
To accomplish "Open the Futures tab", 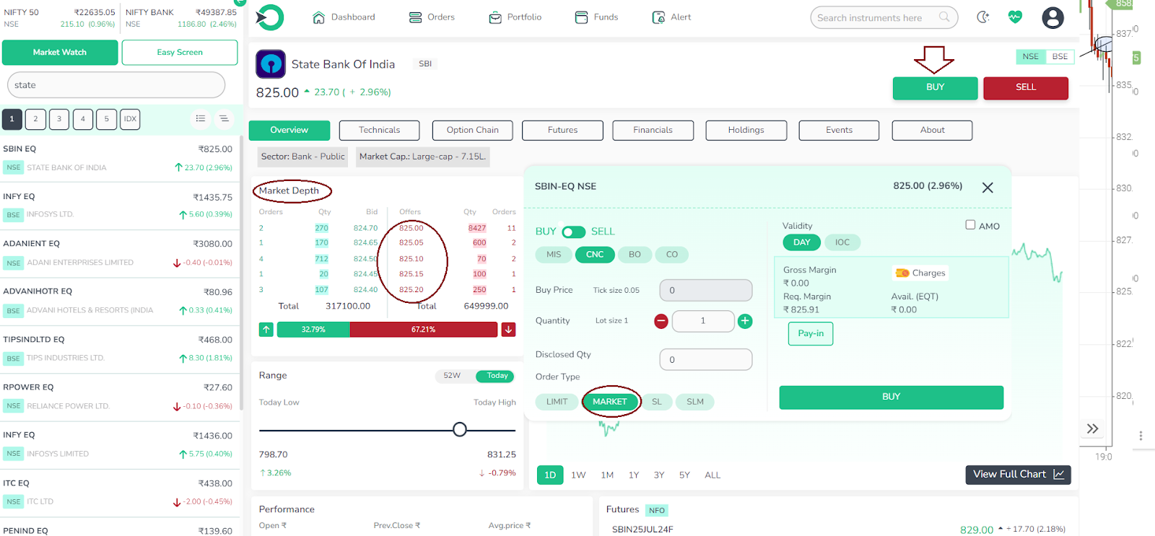I will (x=562, y=131).
